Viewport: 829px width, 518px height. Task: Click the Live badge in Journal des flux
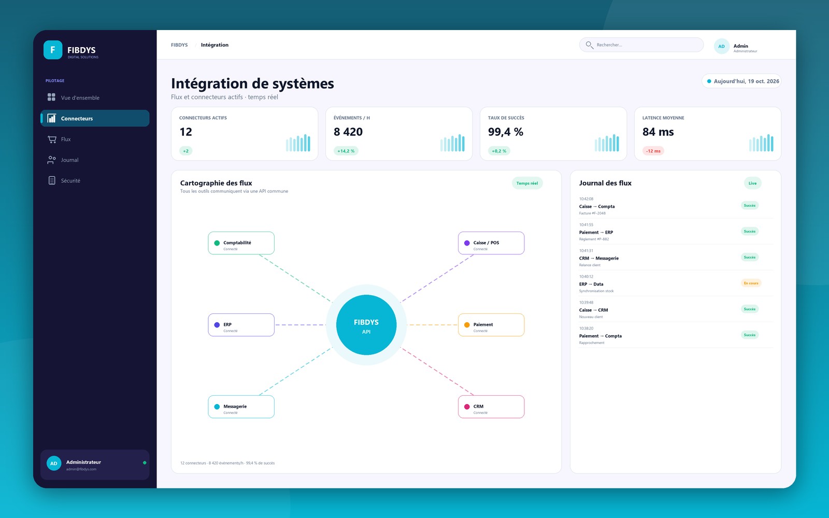(752, 183)
